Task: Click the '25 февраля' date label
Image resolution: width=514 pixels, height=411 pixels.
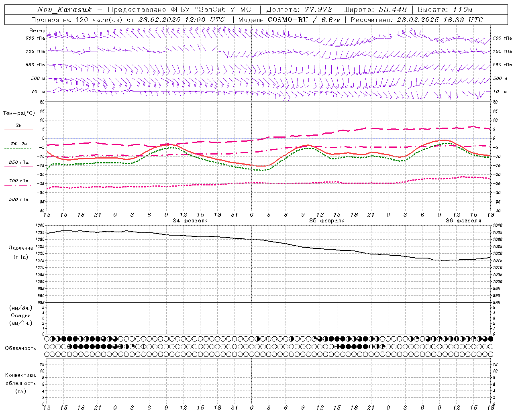Action: pos(327,221)
